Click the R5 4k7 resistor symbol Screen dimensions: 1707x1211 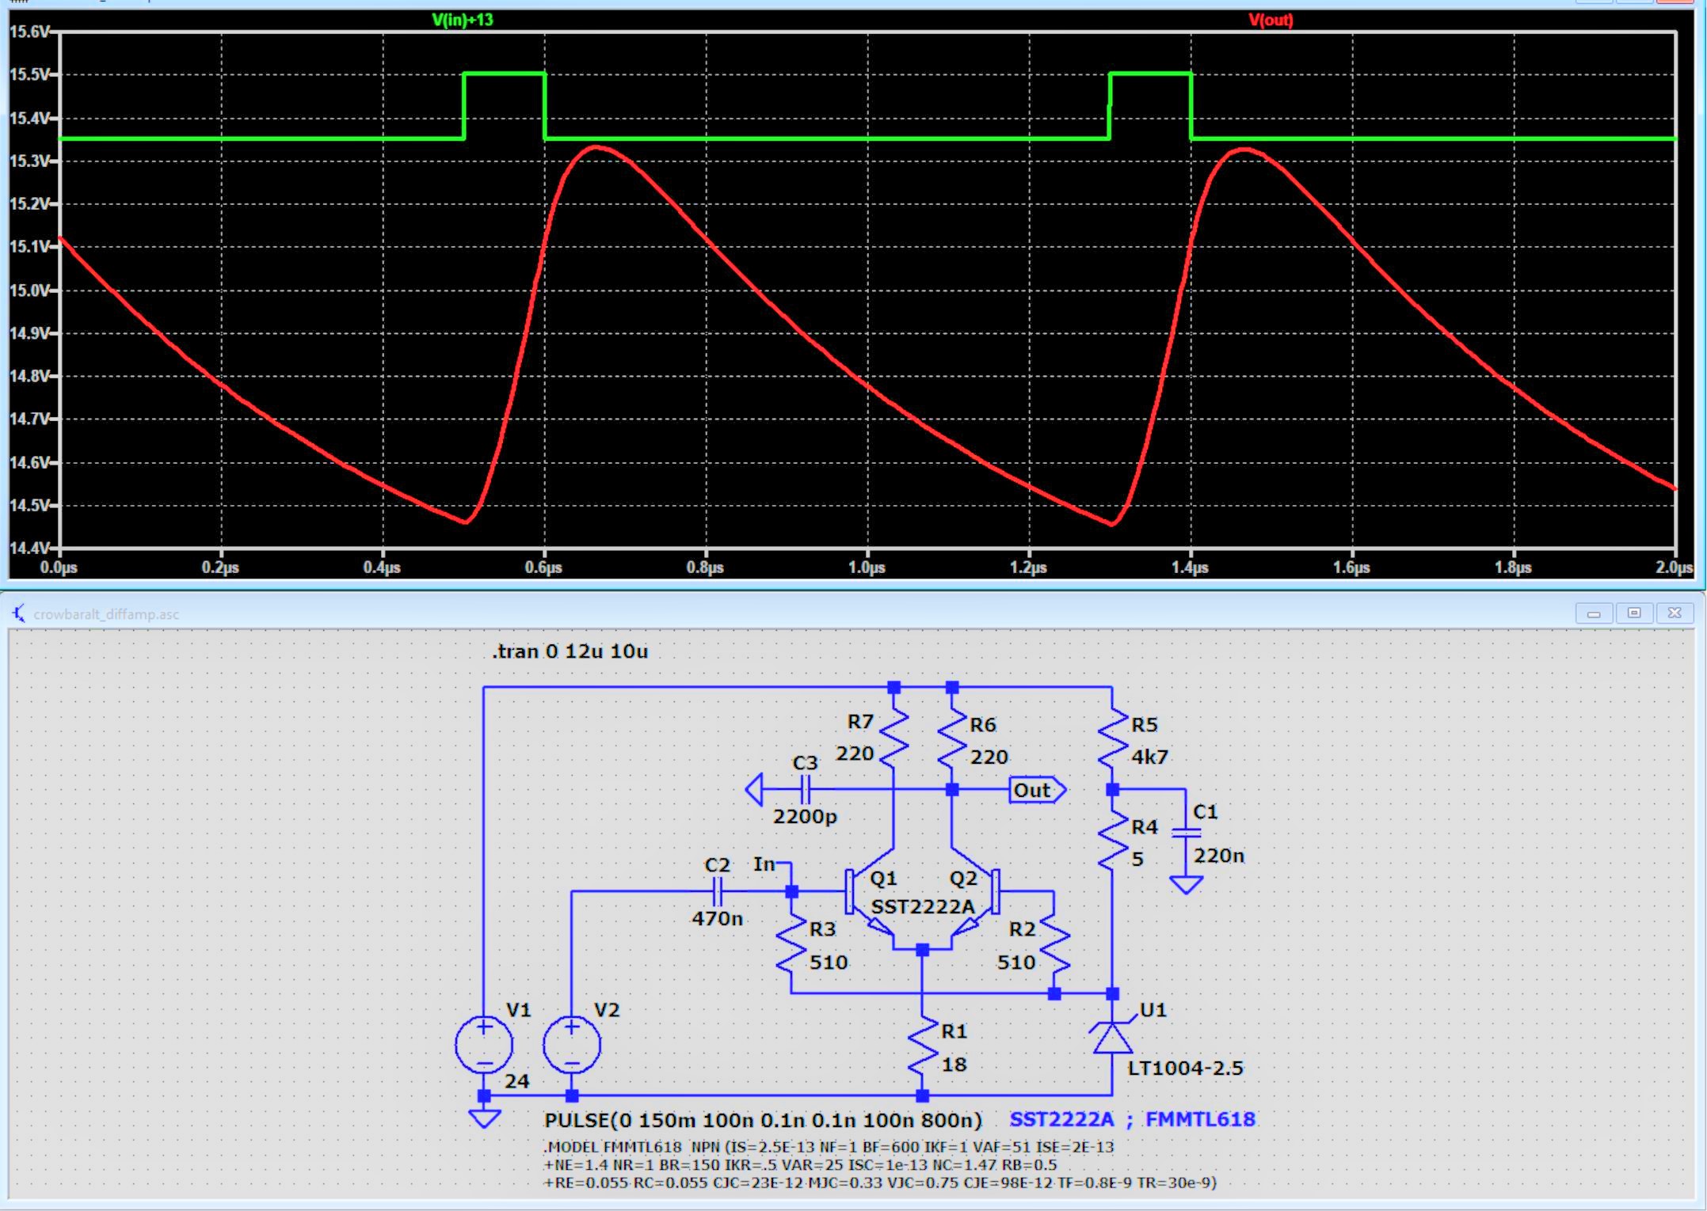coord(1112,739)
